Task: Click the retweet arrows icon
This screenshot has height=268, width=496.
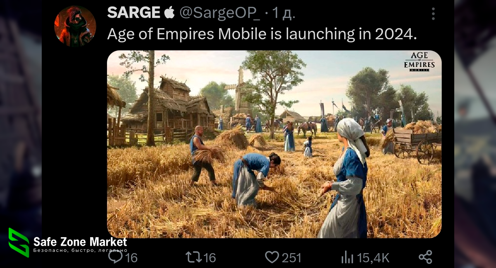Action: [x=193, y=258]
